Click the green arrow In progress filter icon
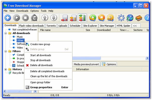This screenshot has width=152, height=100. 14,59
